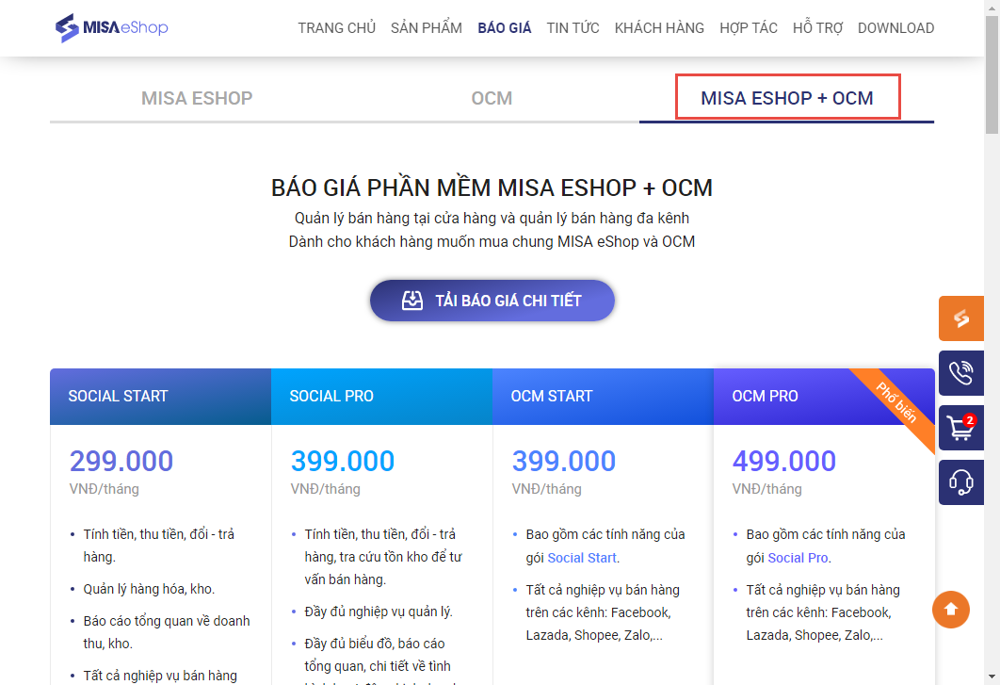Follow Social Start link in OCM START

(x=582, y=558)
